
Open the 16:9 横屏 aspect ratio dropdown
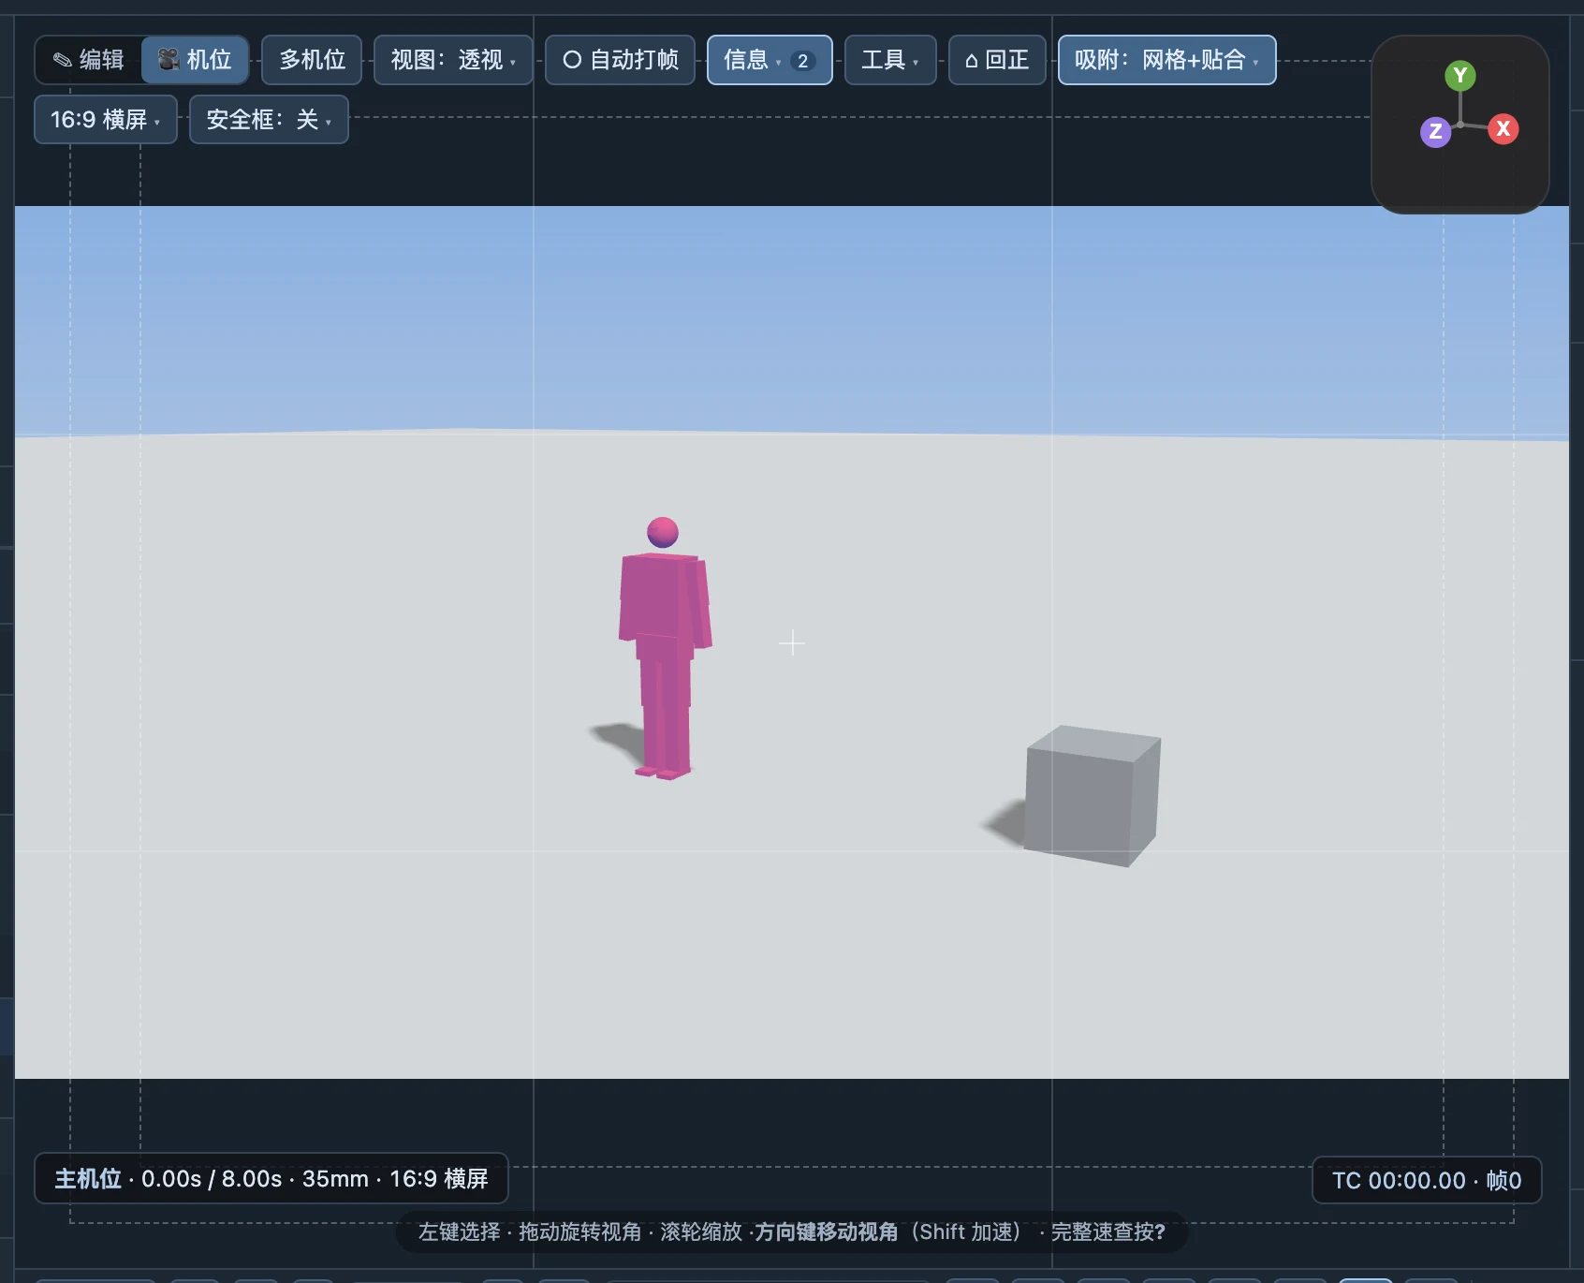[x=106, y=120]
